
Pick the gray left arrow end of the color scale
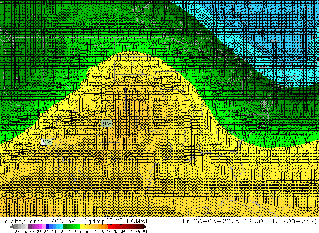tap(11, 227)
